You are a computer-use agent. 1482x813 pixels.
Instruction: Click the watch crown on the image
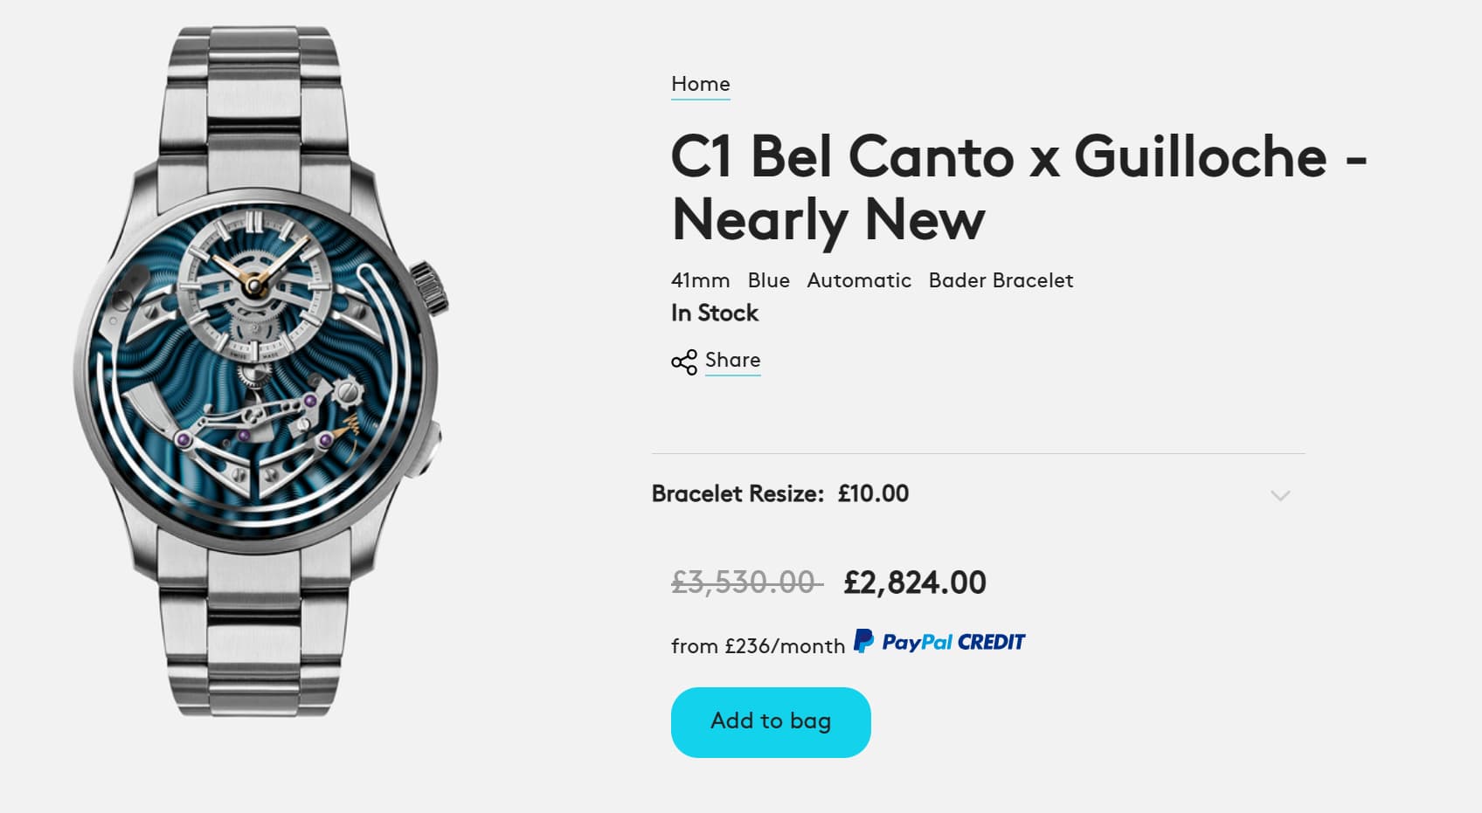click(430, 286)
